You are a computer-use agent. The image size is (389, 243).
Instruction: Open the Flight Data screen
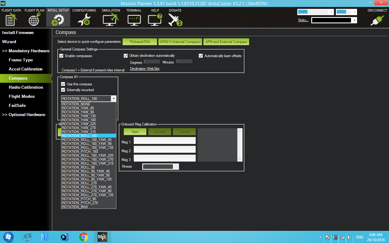pyautogui.click(x=11, y=17)
